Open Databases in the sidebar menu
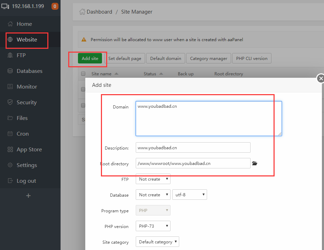324x250 pixels. [30, 71]
